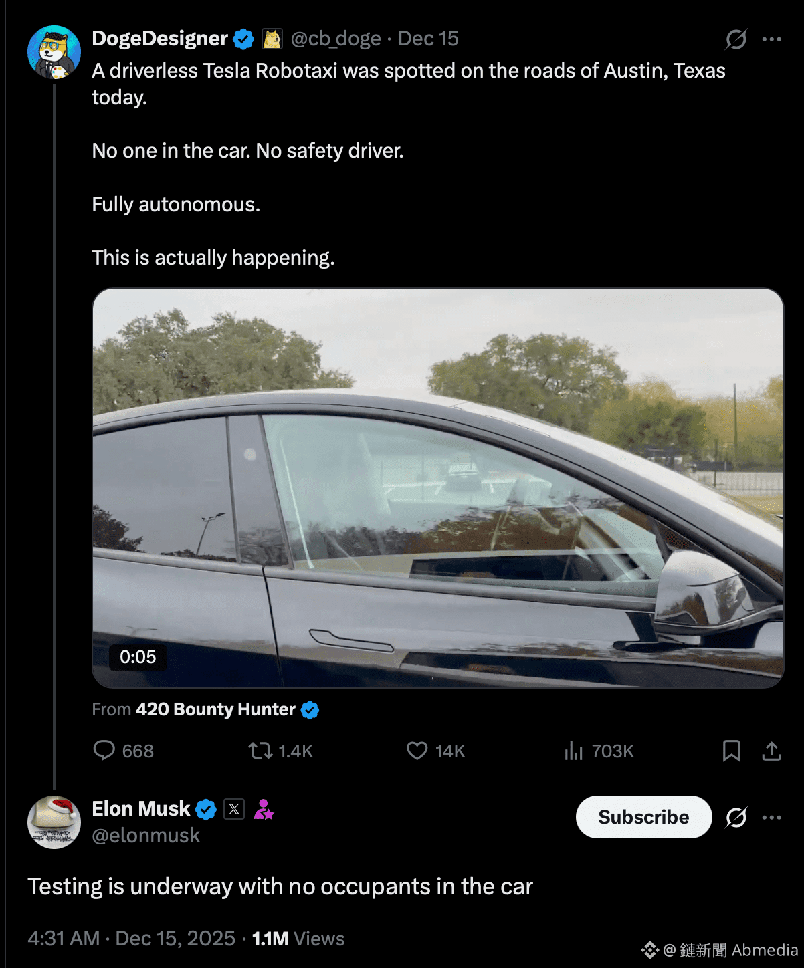Share the DogeDesigner post
Screen dimensions: 804x968
coord(771,751)
